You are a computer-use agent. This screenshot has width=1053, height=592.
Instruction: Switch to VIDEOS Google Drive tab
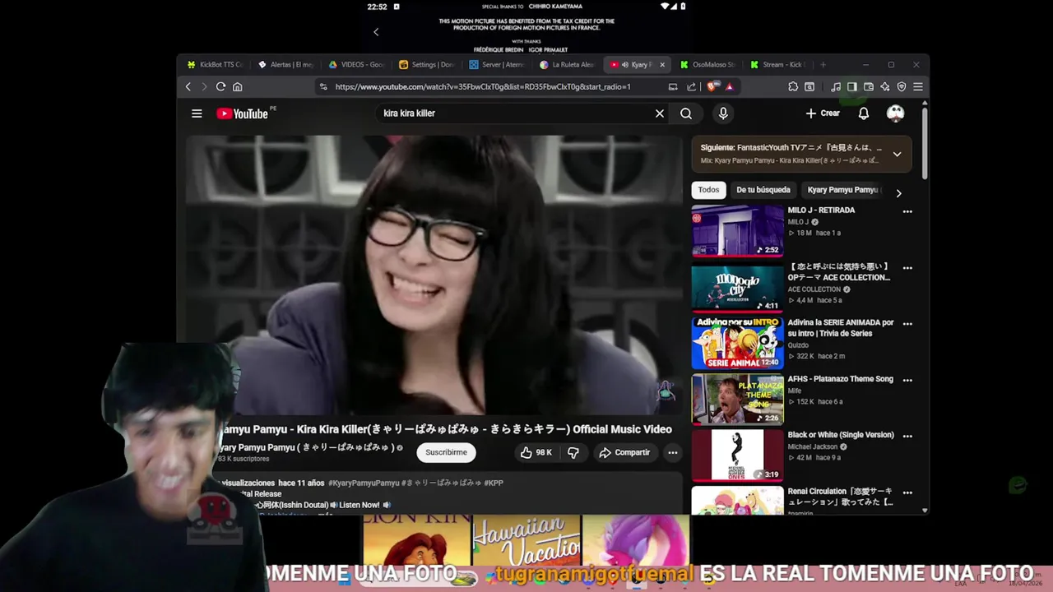tap(356, 64)
